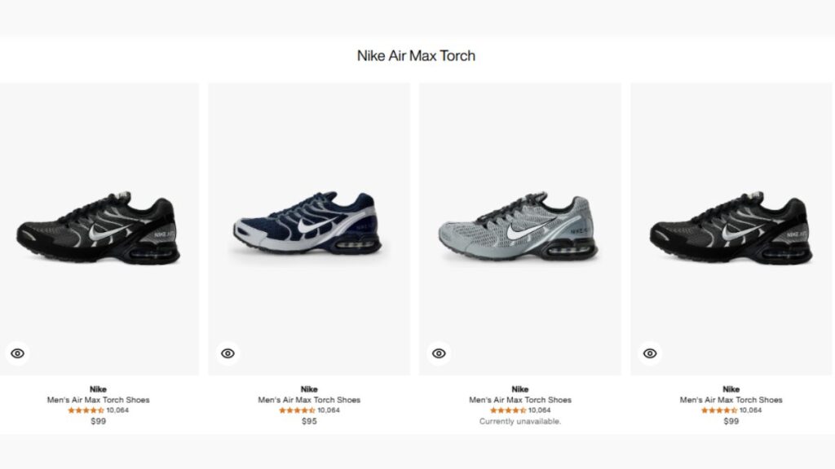Screen dimensions: 835x469
Task: Select the navy blue Air Max shoe image
Action: [307, 226]
